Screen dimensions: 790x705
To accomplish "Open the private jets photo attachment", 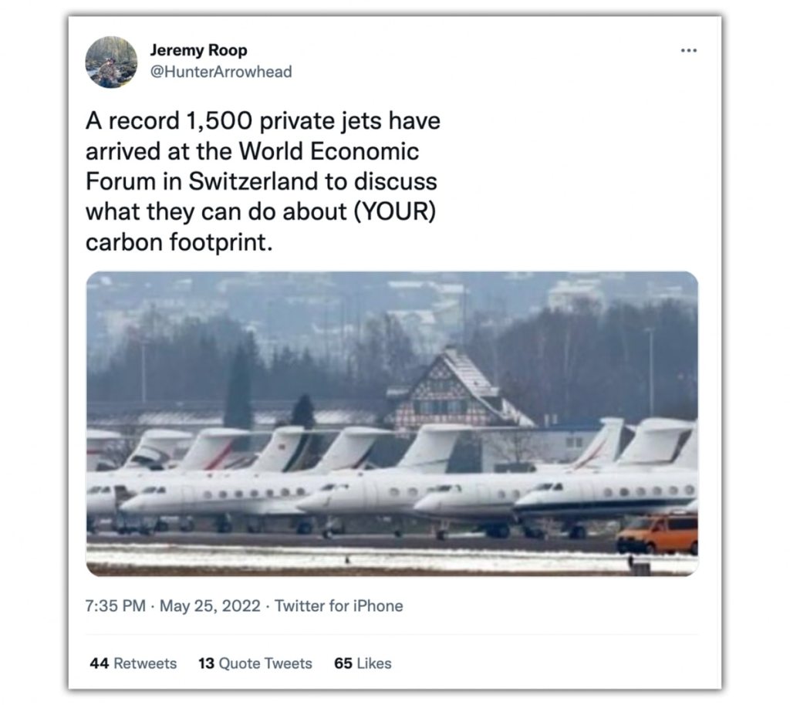I will [x=392, y=423].
